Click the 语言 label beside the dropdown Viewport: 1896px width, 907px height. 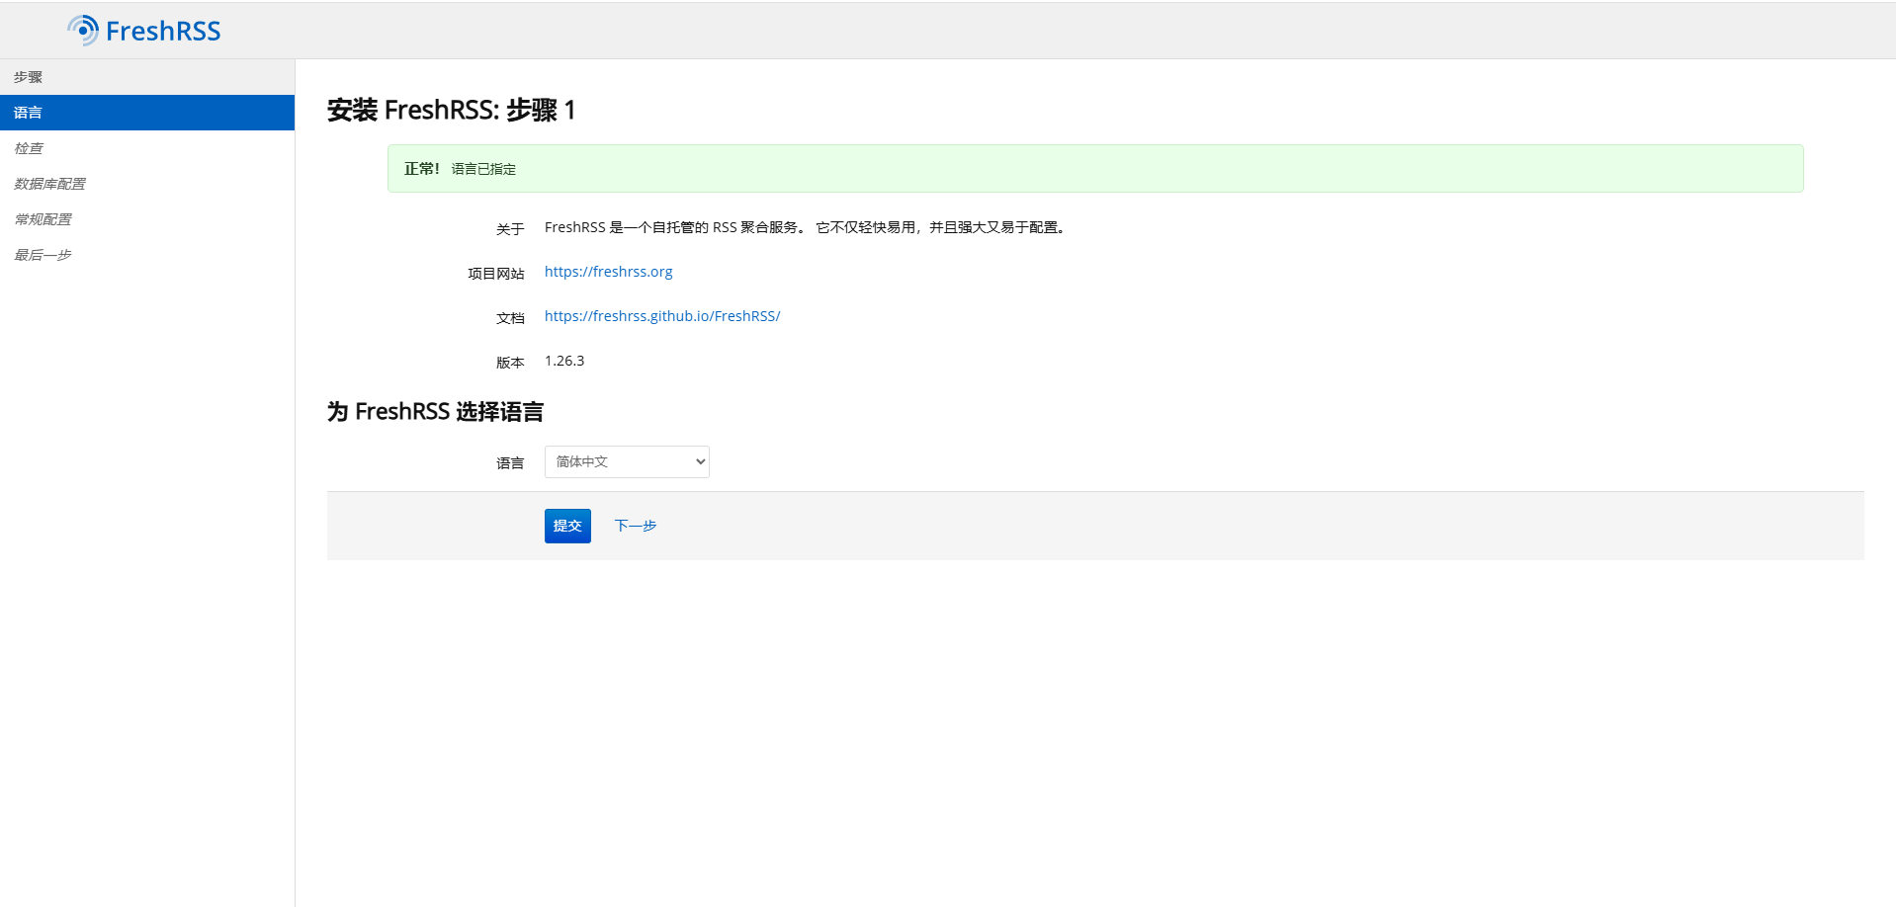510,463
